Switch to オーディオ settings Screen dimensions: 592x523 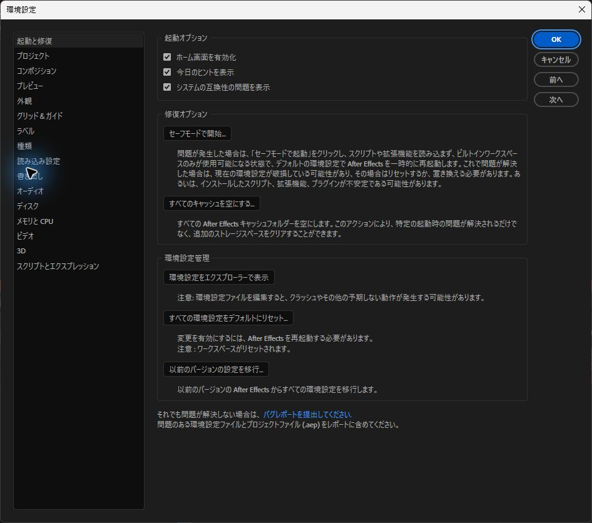[x=78, y=191]
